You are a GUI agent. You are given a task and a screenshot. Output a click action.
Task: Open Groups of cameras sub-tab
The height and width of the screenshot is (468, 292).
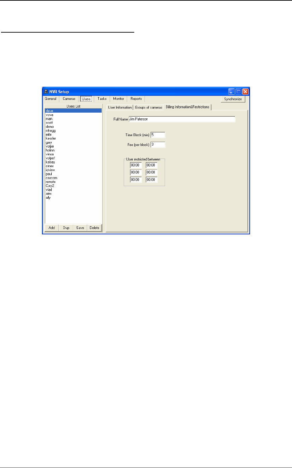click(x=148, y=108)
